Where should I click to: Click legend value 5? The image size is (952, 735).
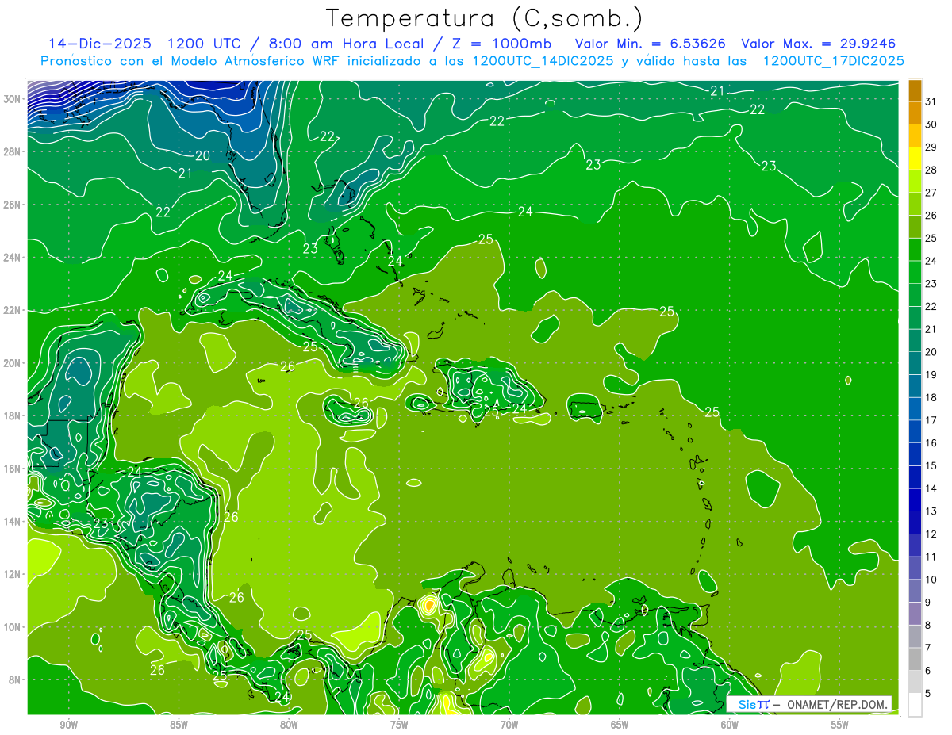pyautogui.click(x=928, y=695)
